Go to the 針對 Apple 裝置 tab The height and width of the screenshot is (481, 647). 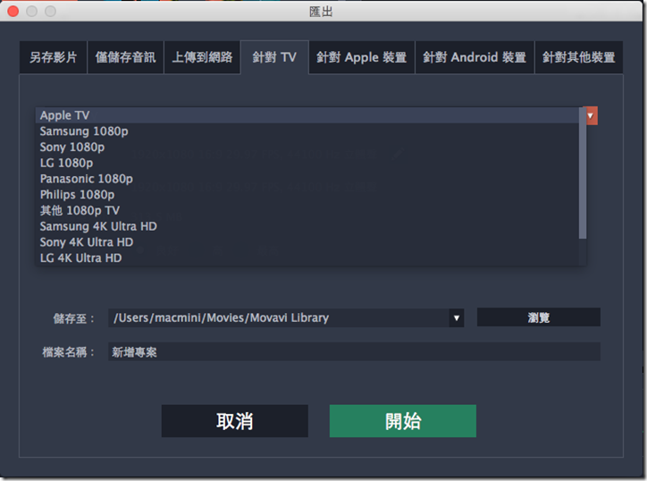361,57
